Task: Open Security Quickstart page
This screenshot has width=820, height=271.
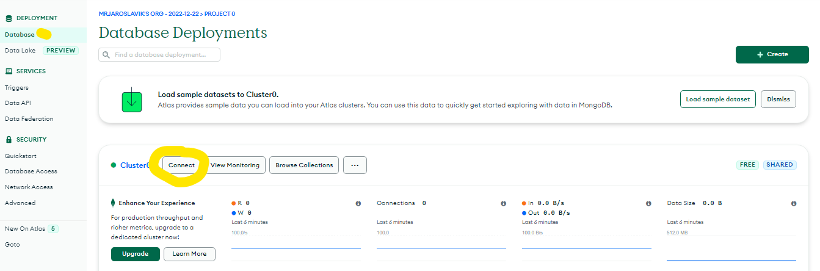Action: coord(21,156)
